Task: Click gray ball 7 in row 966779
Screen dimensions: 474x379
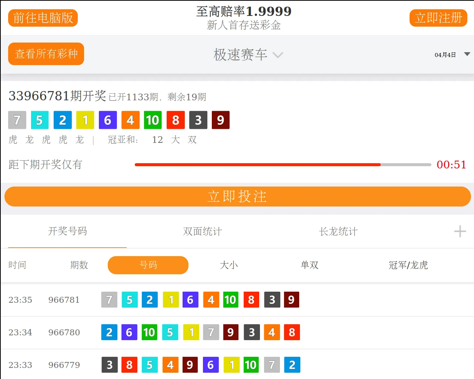Action: (272, 365)
